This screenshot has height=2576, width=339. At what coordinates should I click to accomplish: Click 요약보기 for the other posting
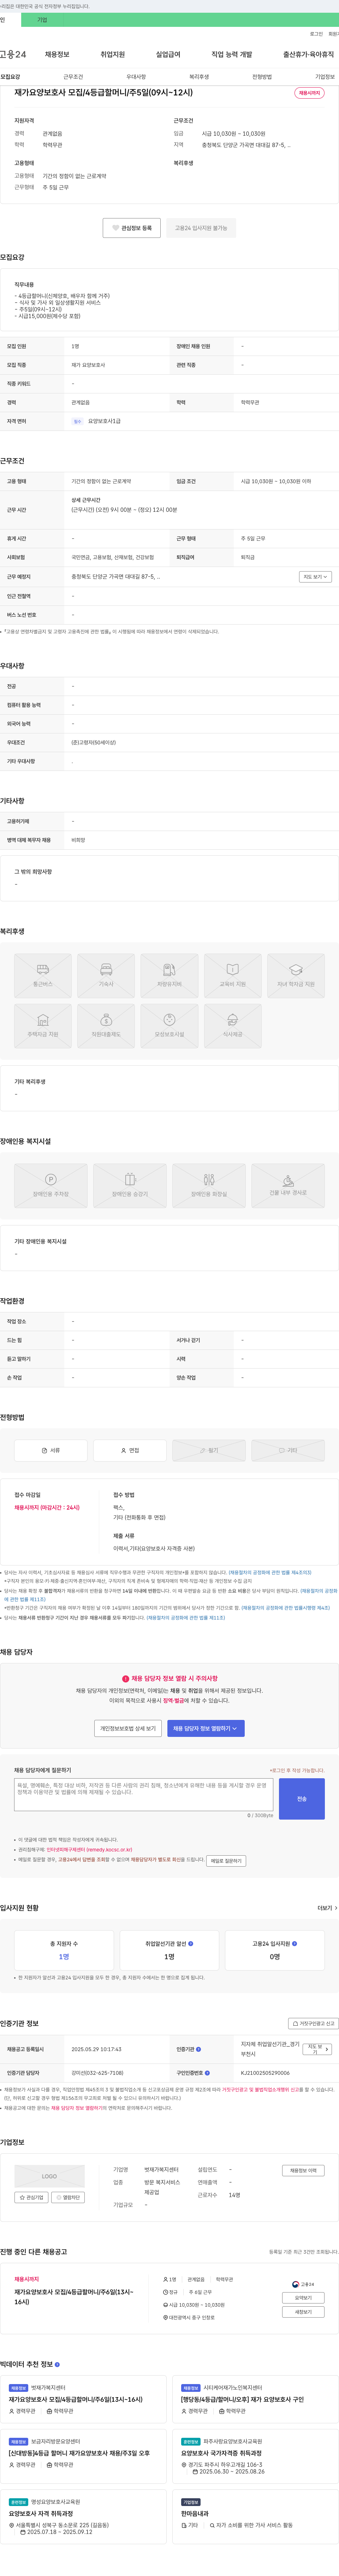click(303, 2298)
